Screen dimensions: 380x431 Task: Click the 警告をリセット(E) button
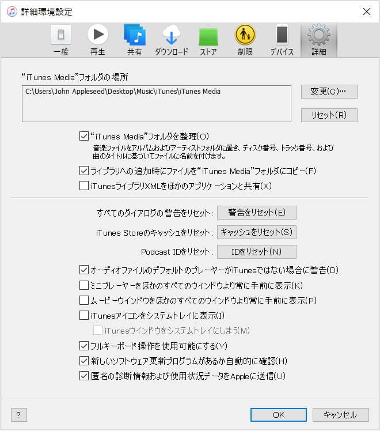(257, 213)
